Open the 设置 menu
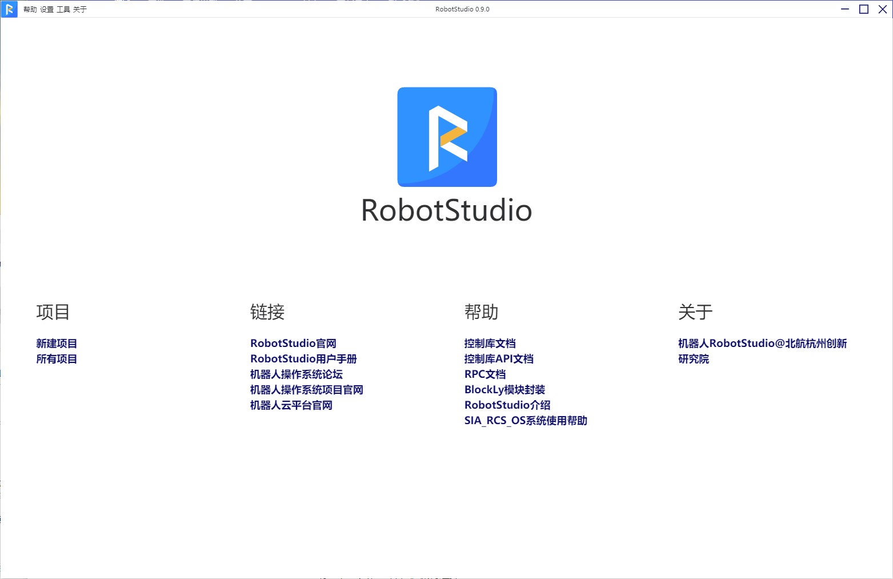 tap(47, 10)
